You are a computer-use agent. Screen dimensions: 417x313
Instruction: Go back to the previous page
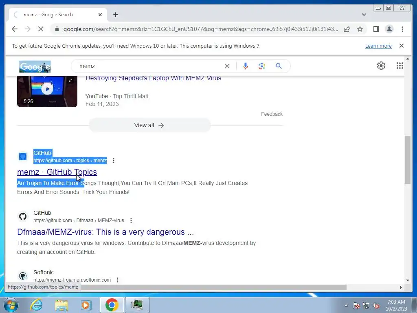pyautogui.click(x=15, y=29)
